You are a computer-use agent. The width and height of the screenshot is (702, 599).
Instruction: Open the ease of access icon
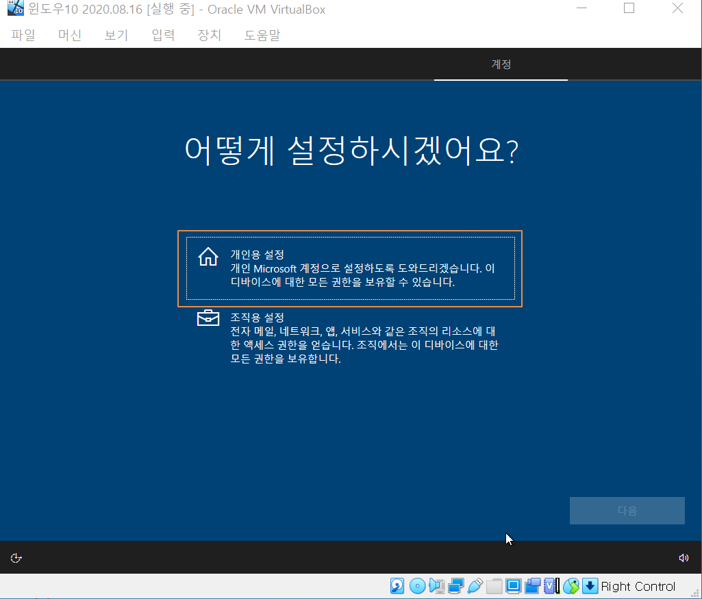coord(16,558)
